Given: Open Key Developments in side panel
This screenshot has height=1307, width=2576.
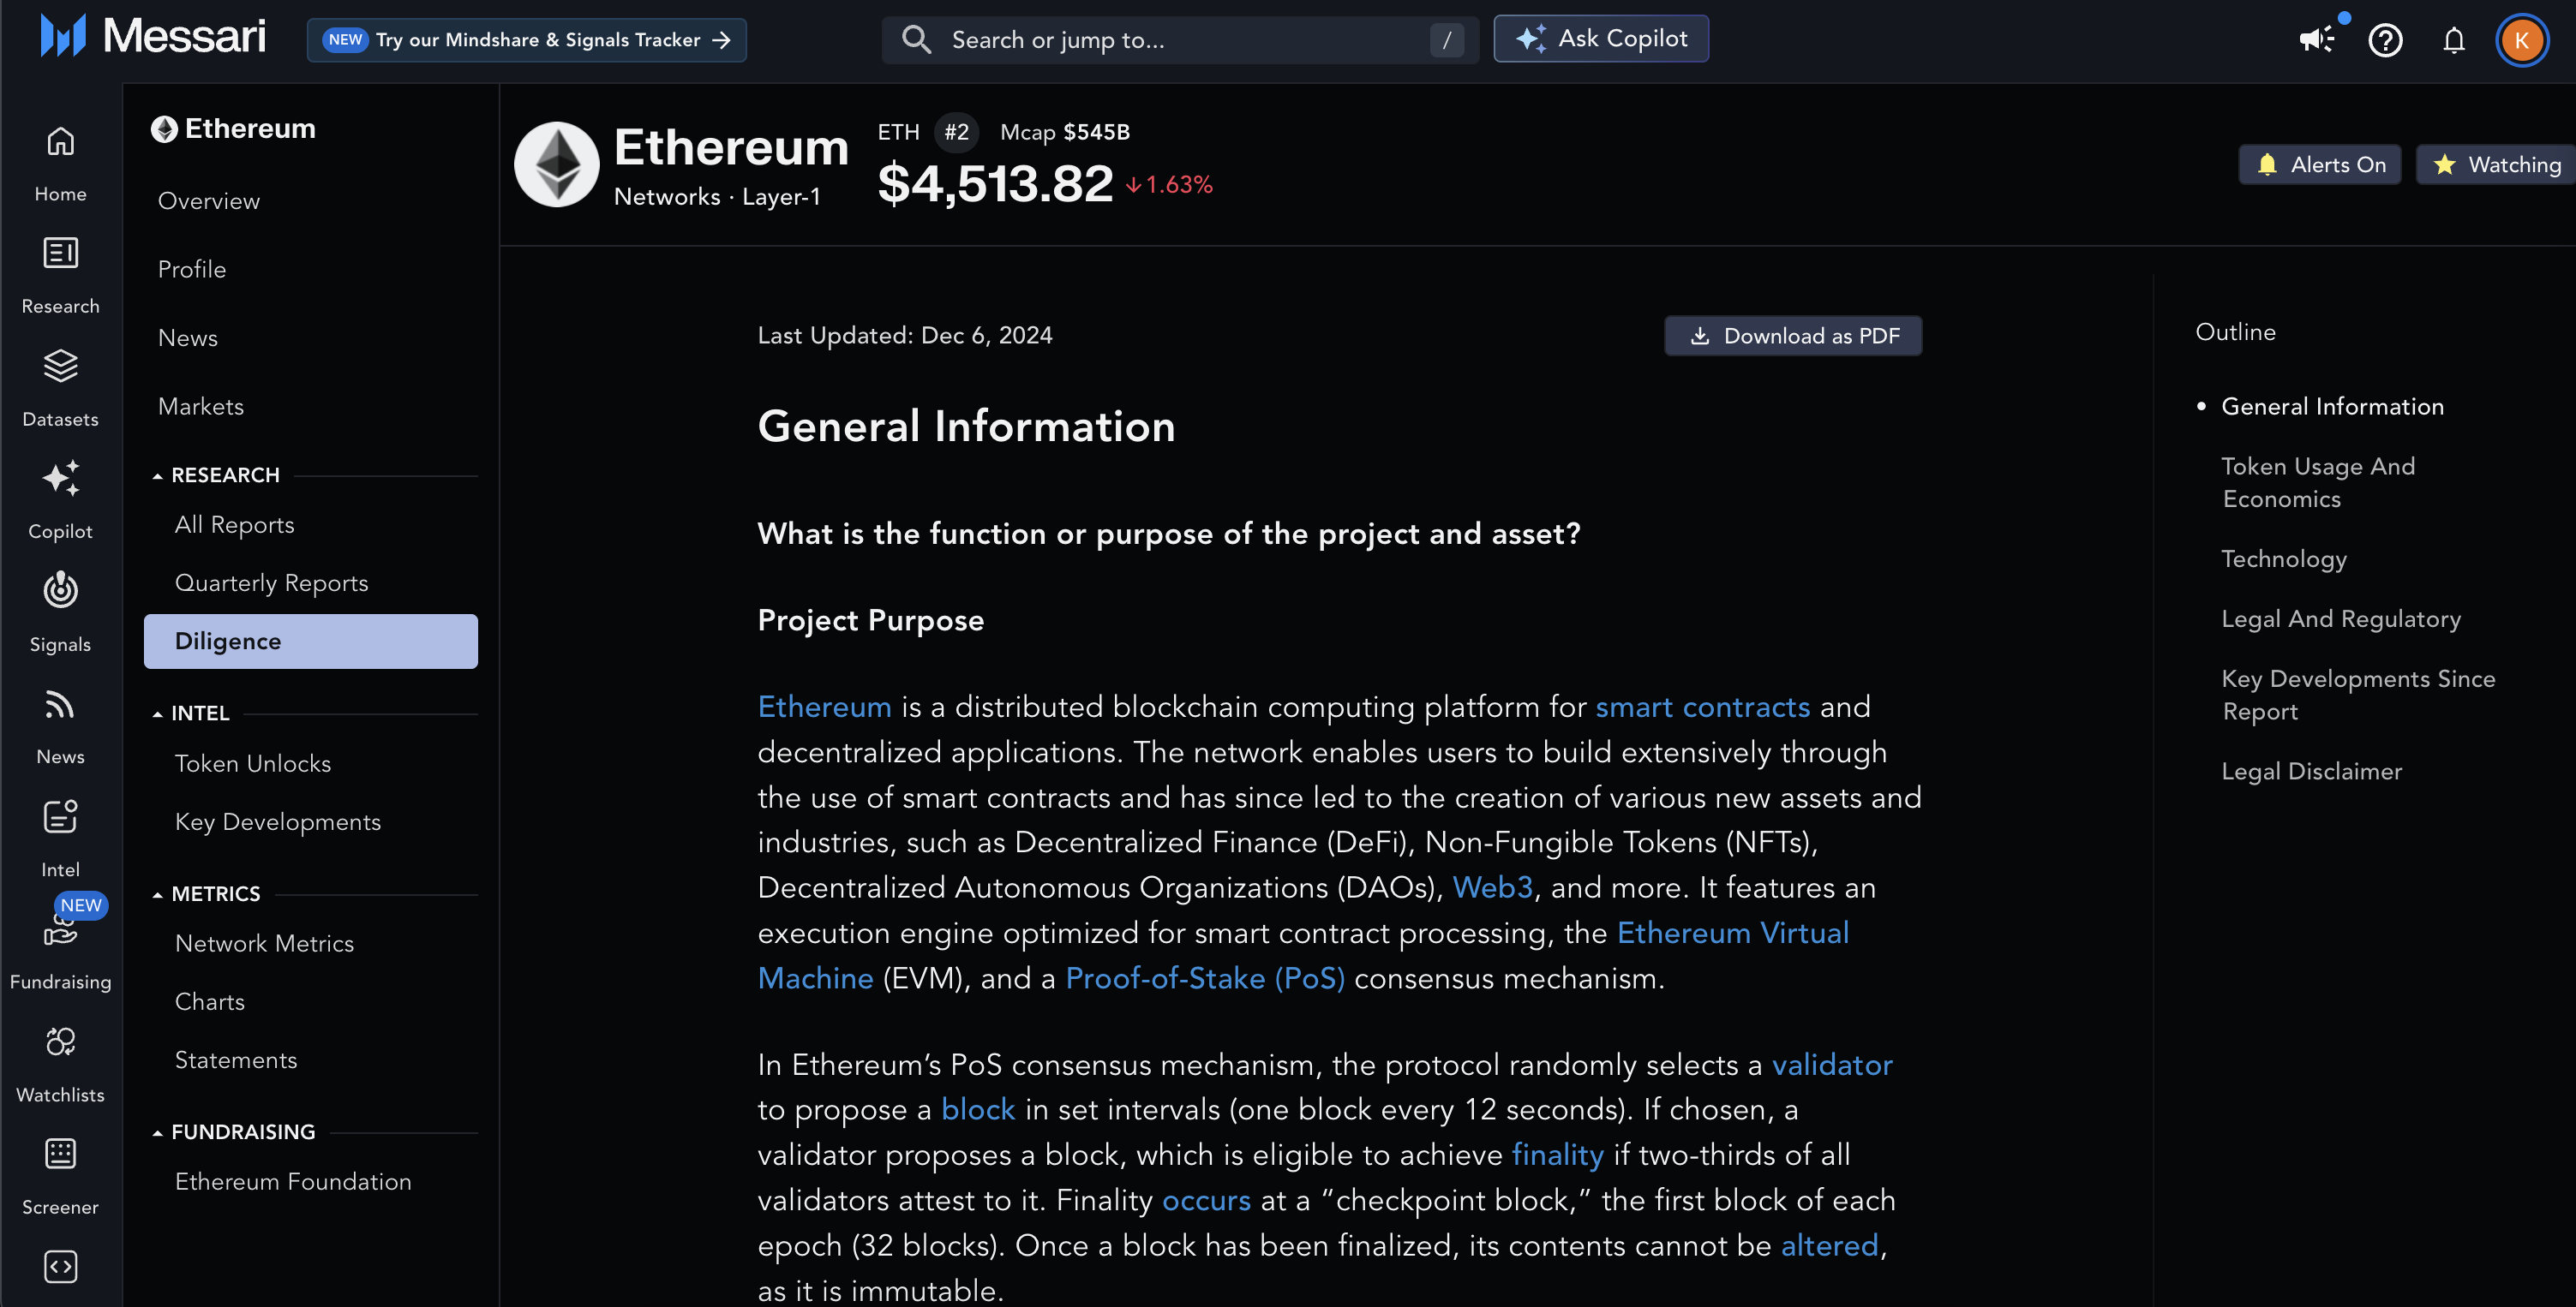Looking at the screenshot, I should click(278, 821).
